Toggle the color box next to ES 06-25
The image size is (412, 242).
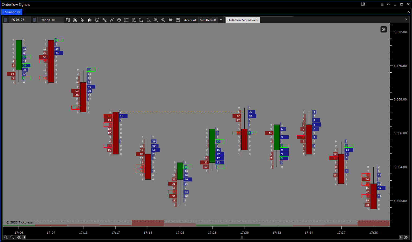click(5, 20)
